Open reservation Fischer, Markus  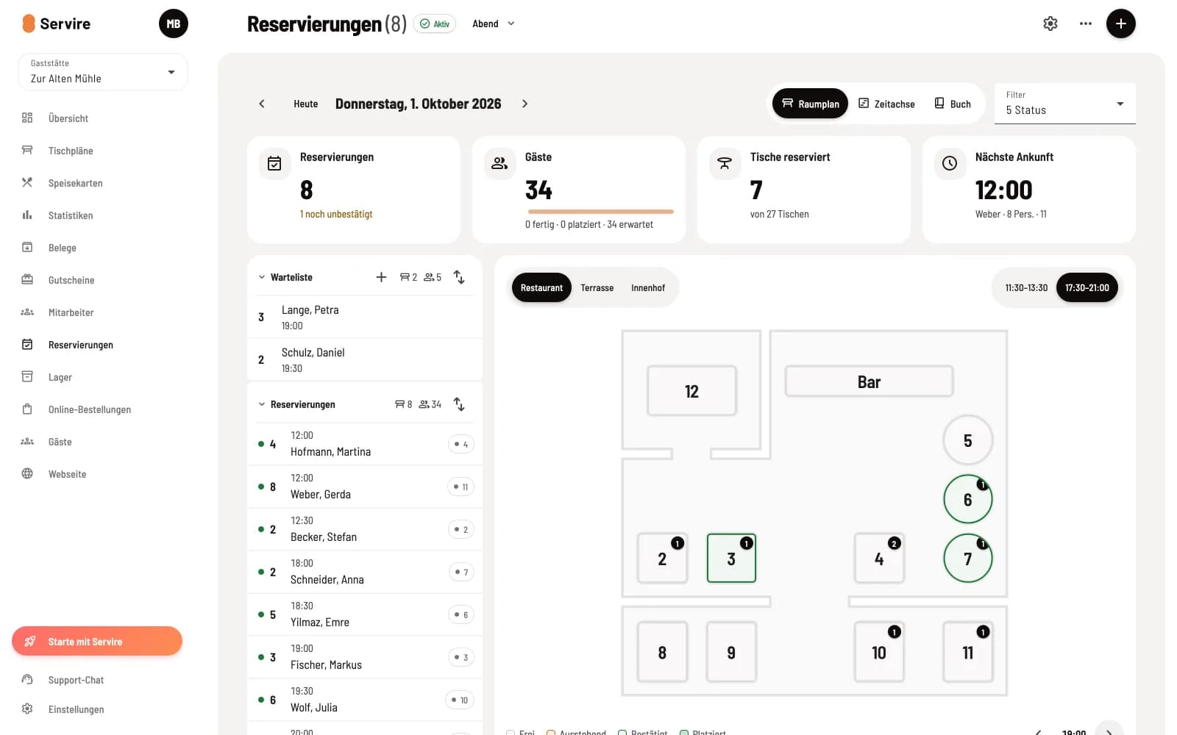coord(365,657)
